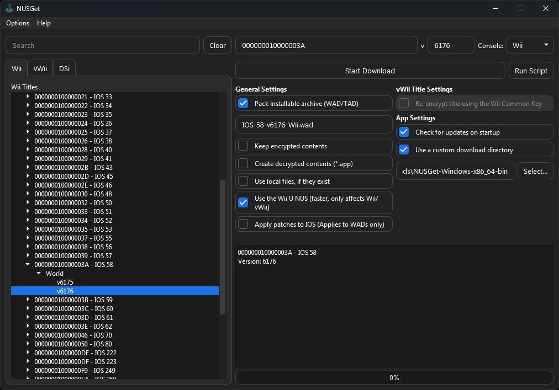The height and width of the screenshot is (390, 559).
Task: Collapse the World region node
Action: click(x=39, y=273)
